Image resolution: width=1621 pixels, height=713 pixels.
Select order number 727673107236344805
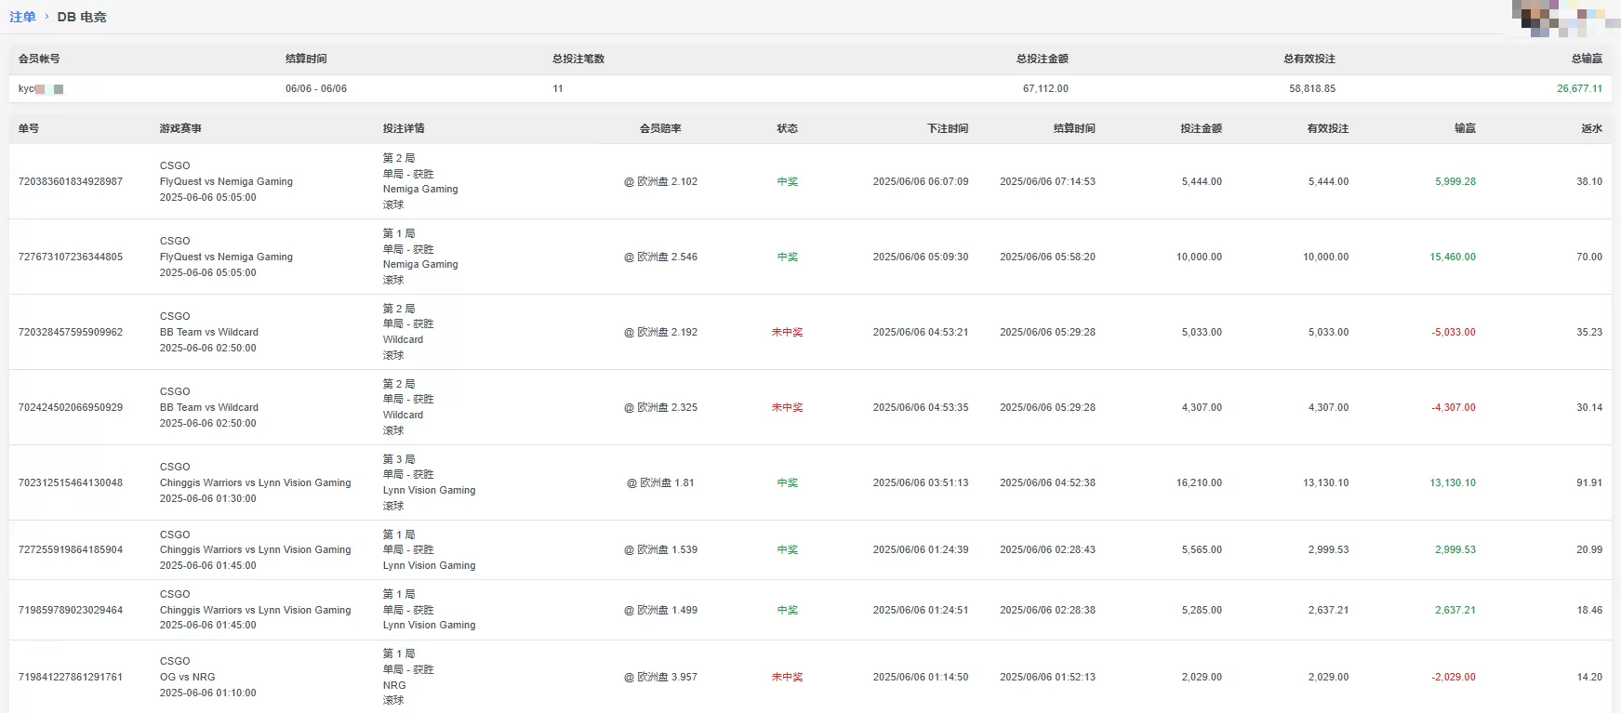point(71,257)
